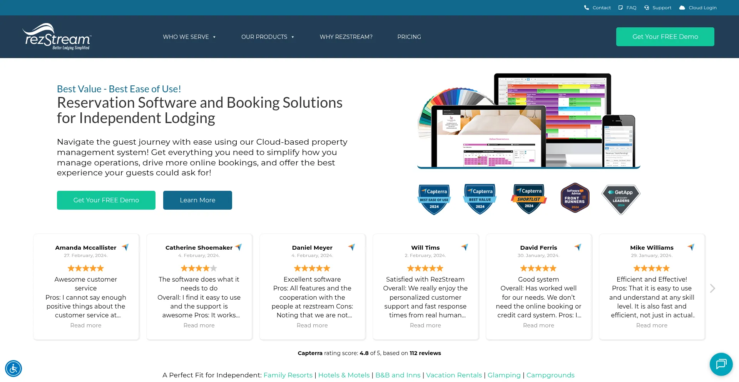Click Software Advice Front Runners badge

pos(575,198)
